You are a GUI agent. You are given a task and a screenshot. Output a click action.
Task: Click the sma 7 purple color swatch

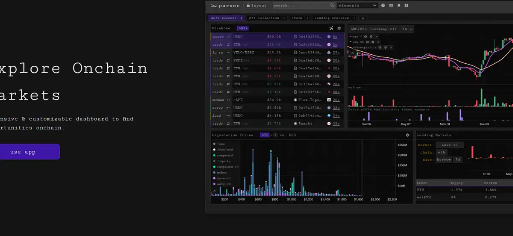pyautogui.click(x=351, y=37)
